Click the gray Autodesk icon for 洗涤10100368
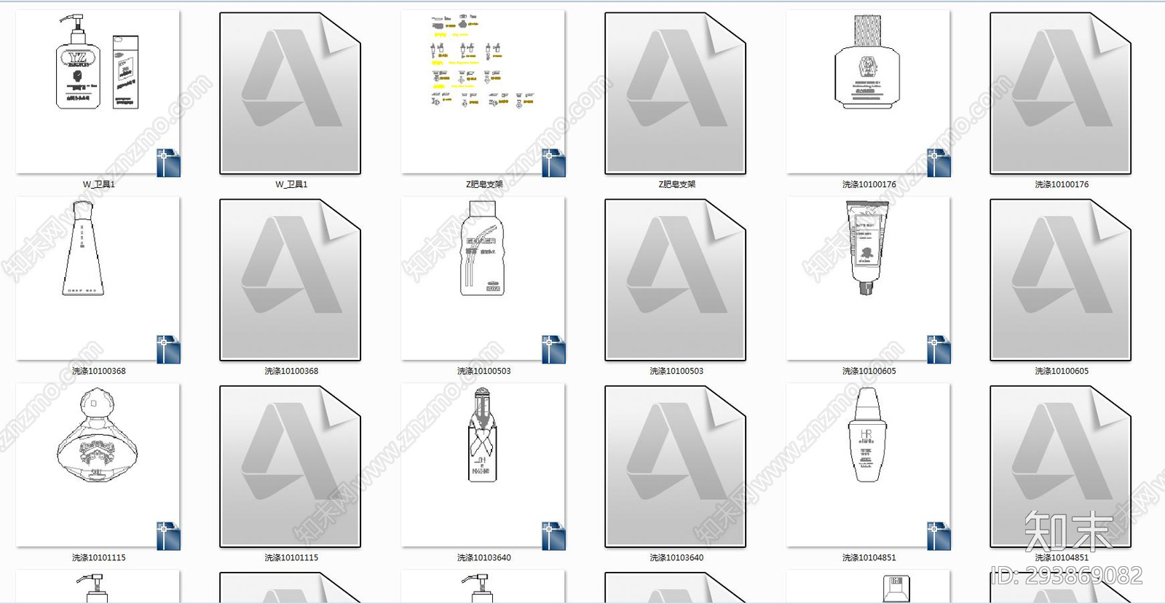This screenshot has width=1165, height=604. pyautogui.click(x=291, y=280)
